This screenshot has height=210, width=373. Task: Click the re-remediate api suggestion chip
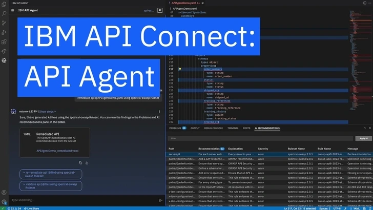click(x=51, y=174)
